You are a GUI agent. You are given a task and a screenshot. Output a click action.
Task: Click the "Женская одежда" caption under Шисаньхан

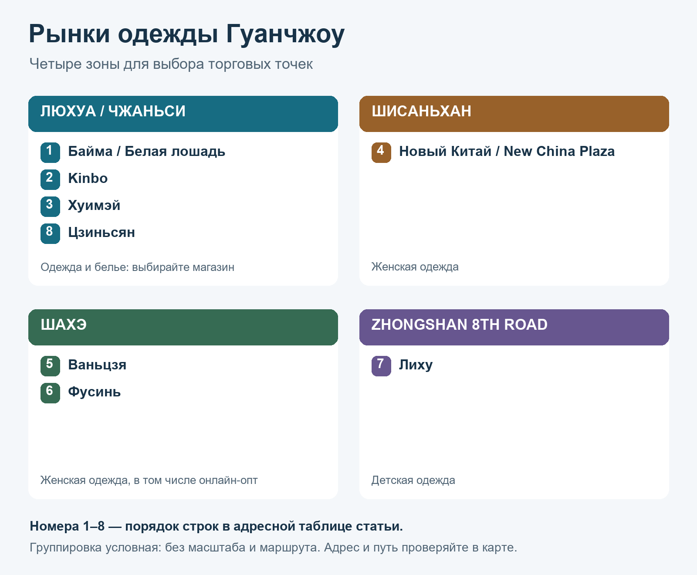click(415, 267)
